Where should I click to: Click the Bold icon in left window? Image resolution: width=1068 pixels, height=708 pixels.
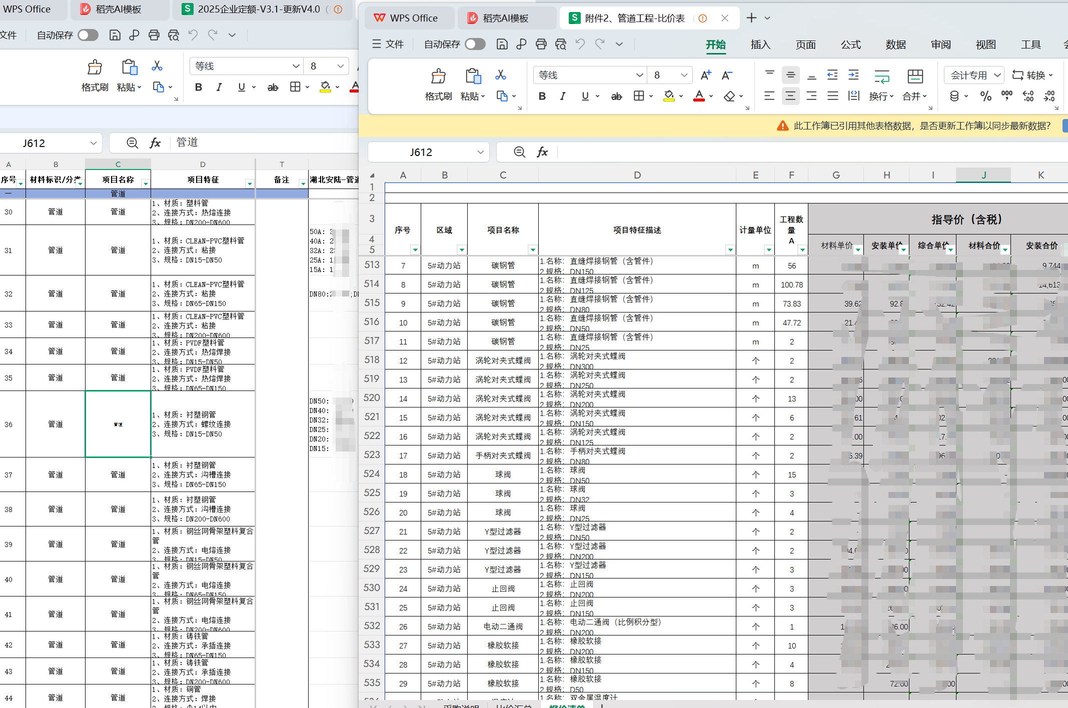[199, 87]
